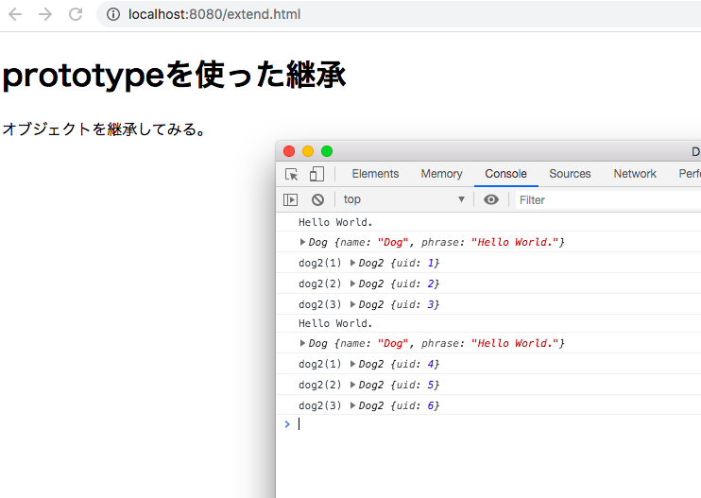
Task: Expand Dog2 object with uid: 1
Action: click(x=352, y=263)
